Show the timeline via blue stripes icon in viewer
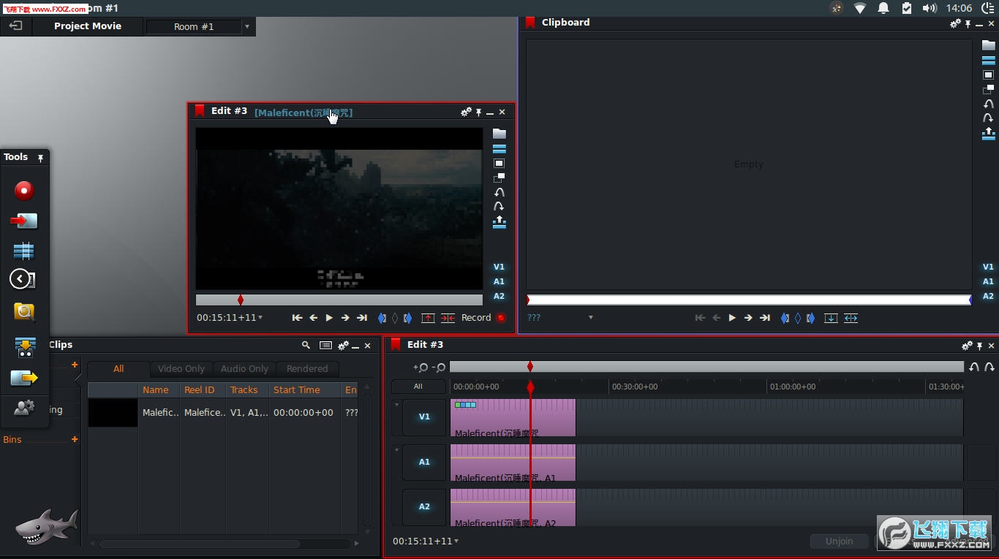This screenshot has height=559, width=999. point(499,148)
